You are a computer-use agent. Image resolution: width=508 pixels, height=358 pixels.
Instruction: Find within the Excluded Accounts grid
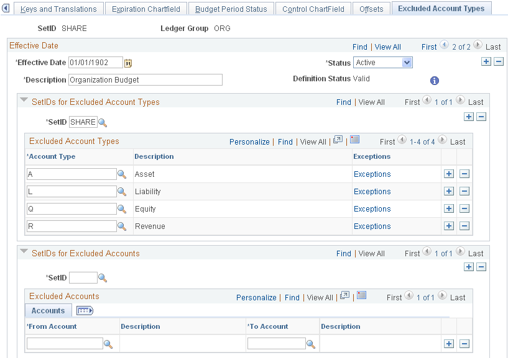click(292, 298)
